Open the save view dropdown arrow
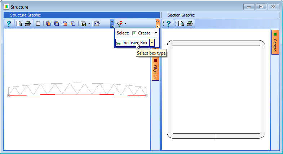The width and height of the screenshot is (283, 154). [x=89, y=24]
